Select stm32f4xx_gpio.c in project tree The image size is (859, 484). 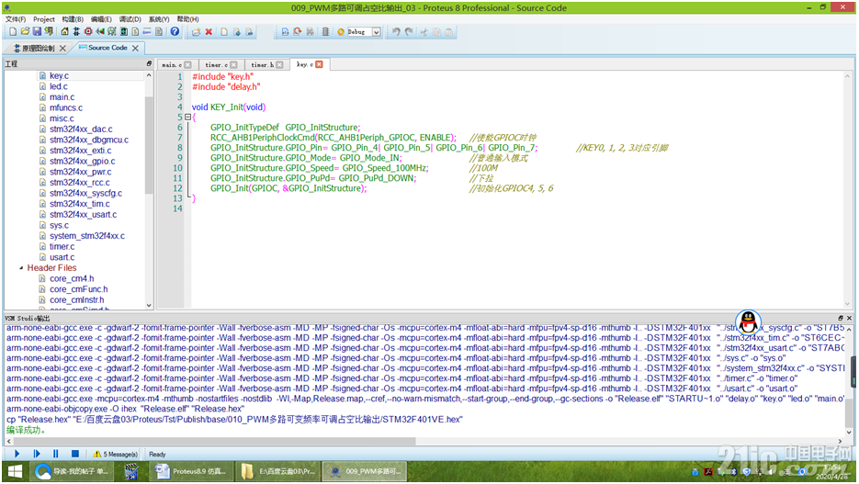coord(82,161)
